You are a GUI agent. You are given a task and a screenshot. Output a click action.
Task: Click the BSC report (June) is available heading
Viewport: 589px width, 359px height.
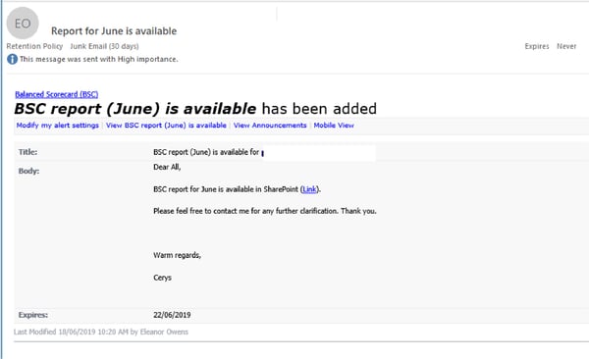click(x=135, y=109)
